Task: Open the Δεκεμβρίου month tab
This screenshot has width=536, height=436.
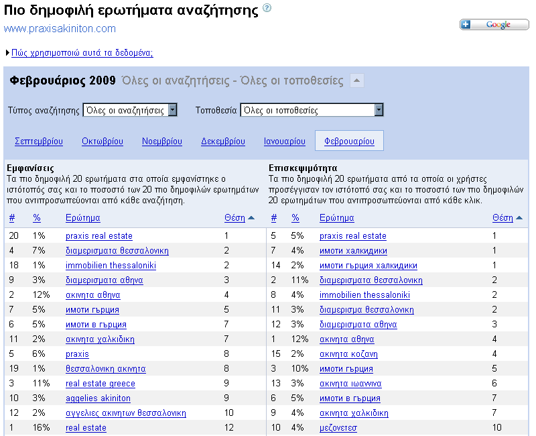Action: tap(222, 142)
